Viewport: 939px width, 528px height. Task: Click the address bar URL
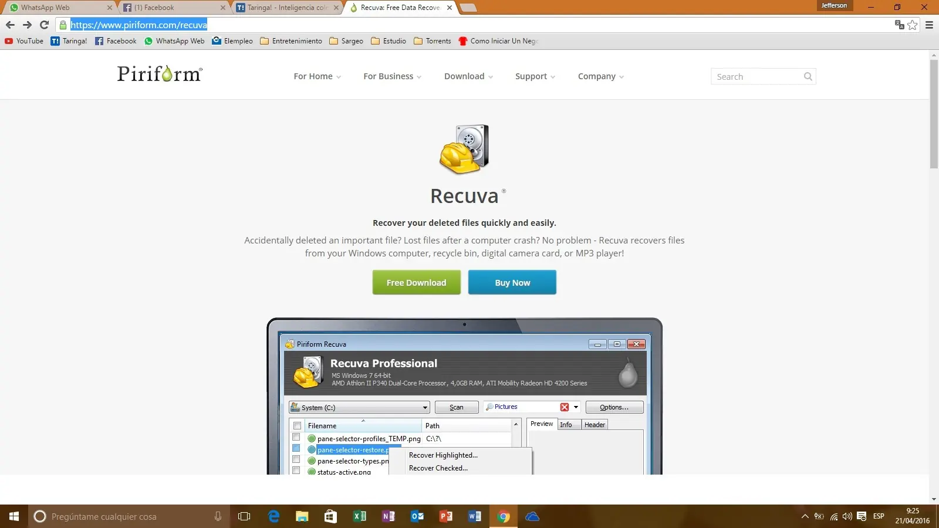point(139,25)
